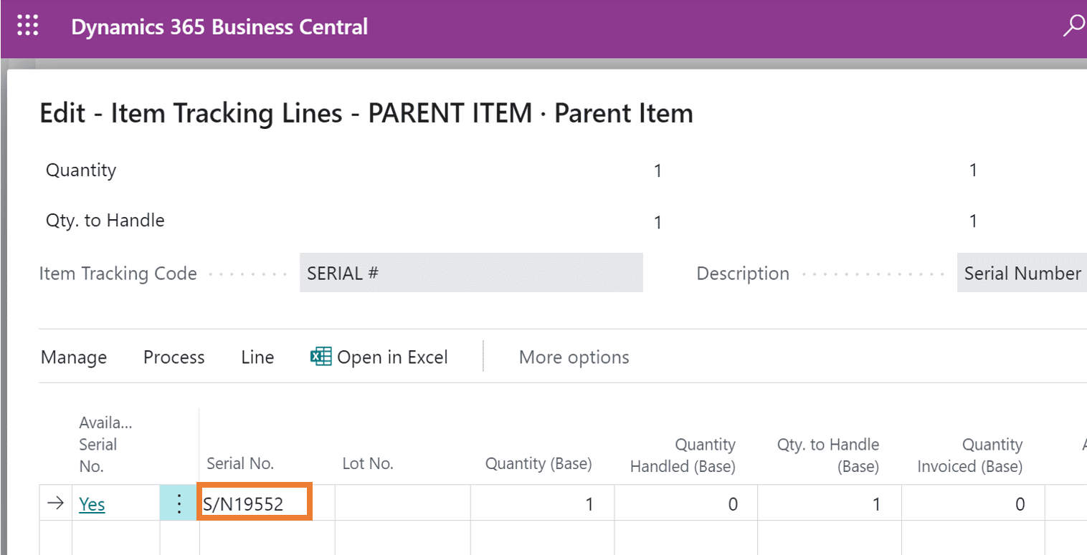The width and height of the screenshot is (1087, 555).
Task: Click the Quantity (Base) cell in first row
Action: tap(541, 504)
